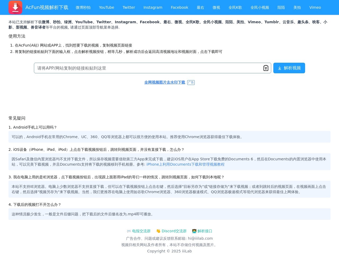Open Facebook in the navigation bar
This screenshot has width=339, height=254.
pos(179,7)
